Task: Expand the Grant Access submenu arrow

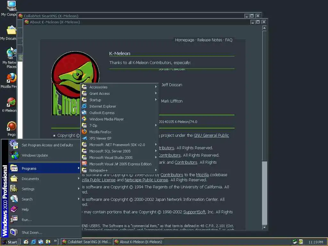Action: (156, 93)
